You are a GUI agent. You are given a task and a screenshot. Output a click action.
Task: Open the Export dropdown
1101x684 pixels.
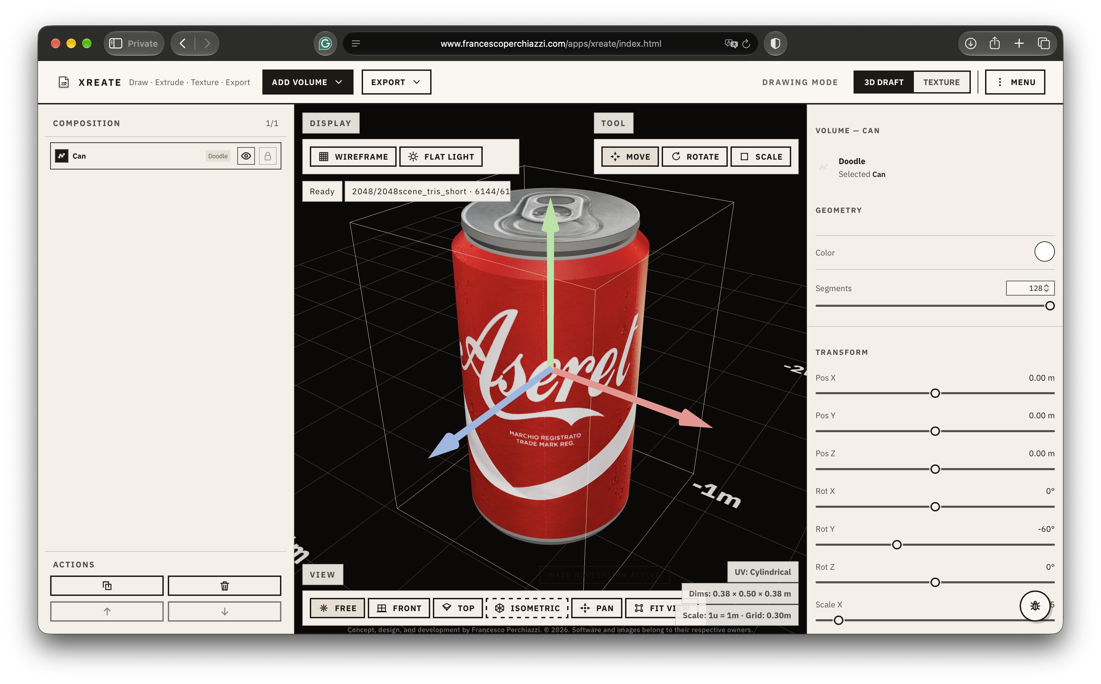pyautogui.click(x=396, y=82)
